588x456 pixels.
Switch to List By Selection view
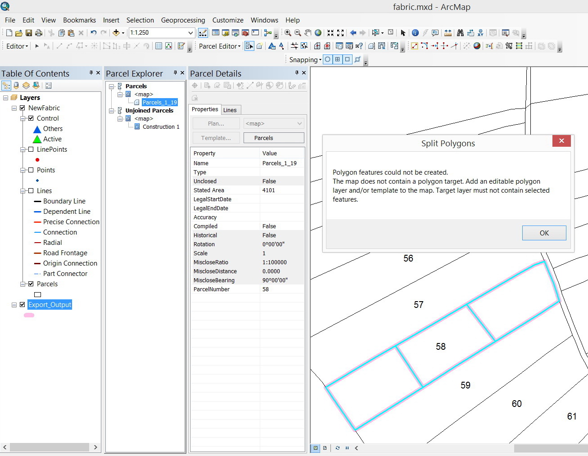[x=36, y=86]
